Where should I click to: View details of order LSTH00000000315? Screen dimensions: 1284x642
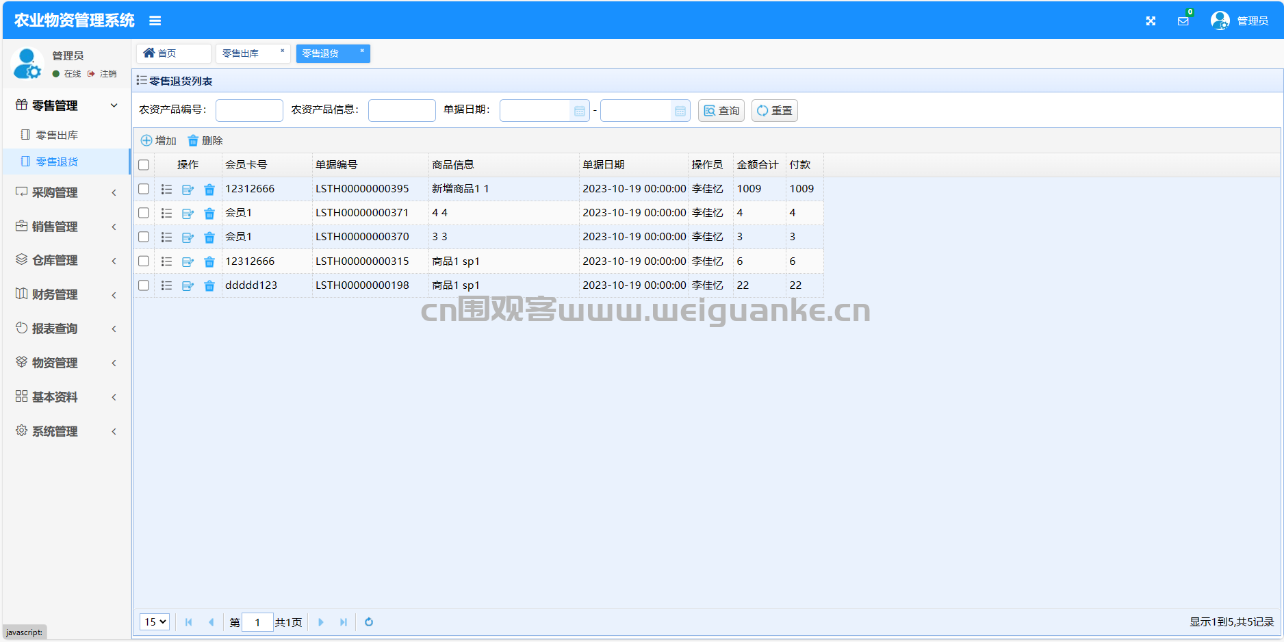166,261
